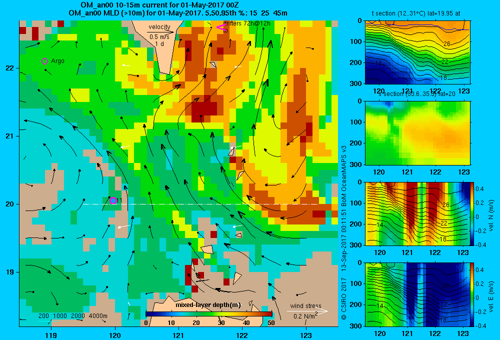500x340 pixels.
Task: Click the '10' tick on mixed-layer depth scale
Action: point(171,323)
